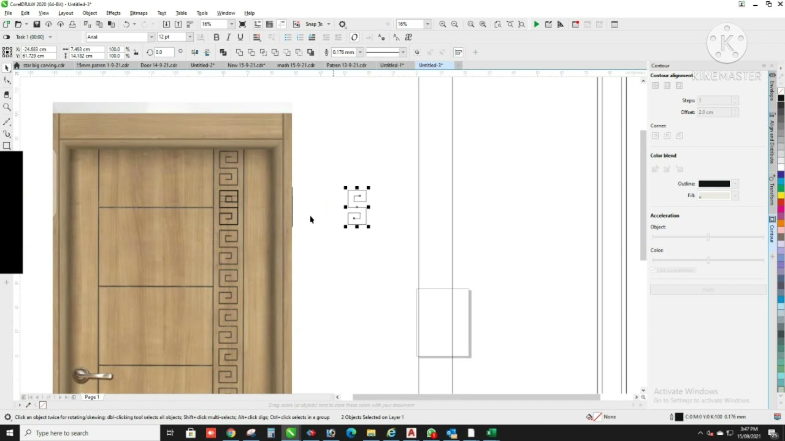Open the Object menu
The height and width of the screenshot is (441, 785).
click(x=90, y=13)
